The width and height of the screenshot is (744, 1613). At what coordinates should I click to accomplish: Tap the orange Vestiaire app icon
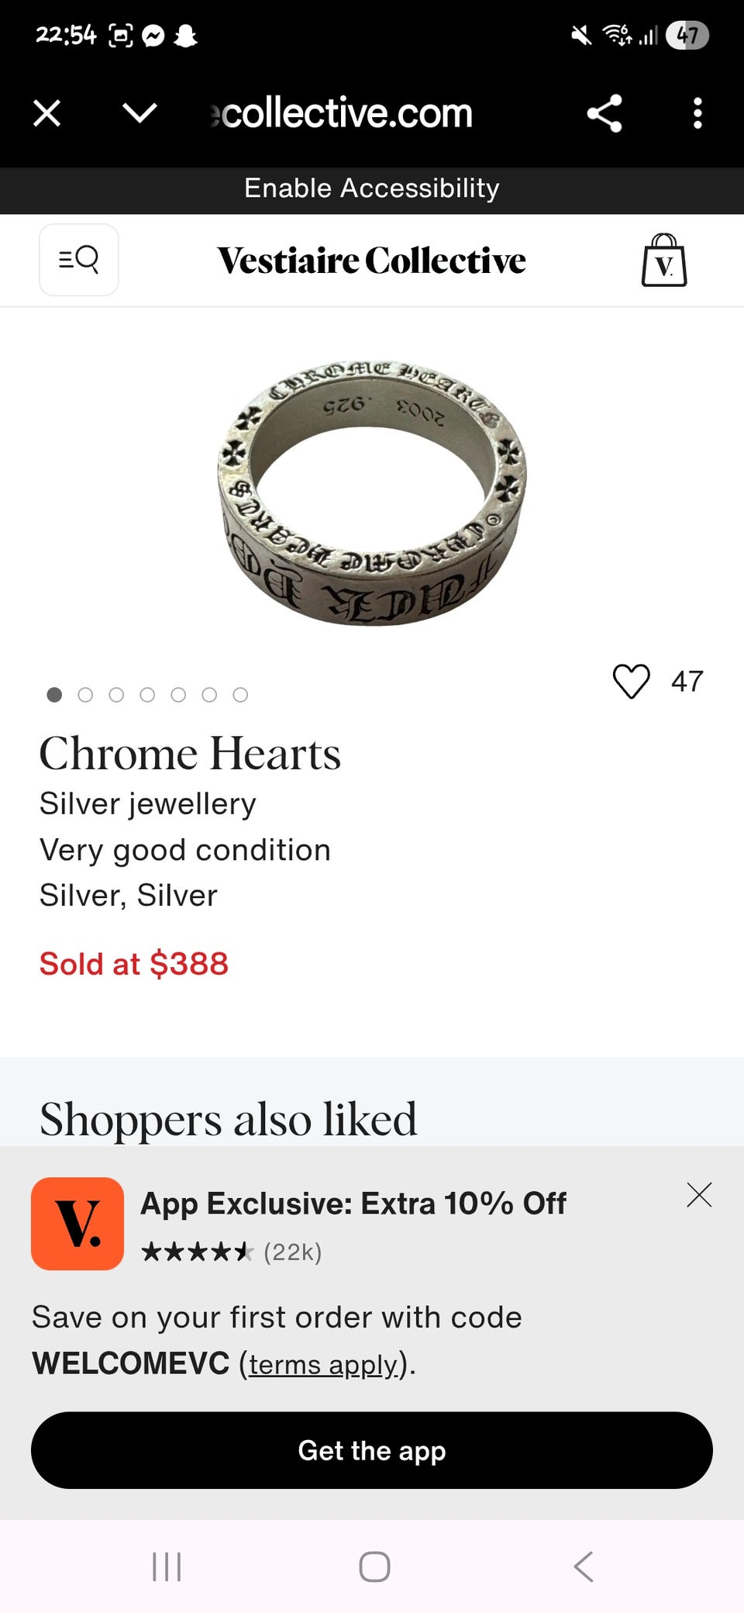click(77, 1224)
